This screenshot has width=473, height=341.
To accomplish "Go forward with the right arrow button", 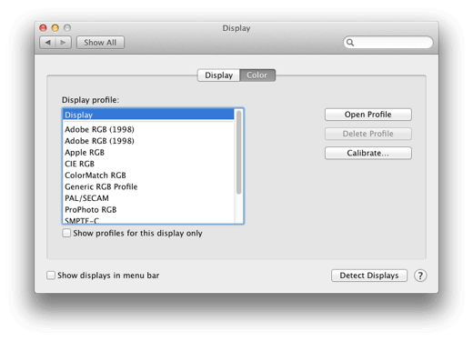I will pyautogui.click(x=64, y=43).
